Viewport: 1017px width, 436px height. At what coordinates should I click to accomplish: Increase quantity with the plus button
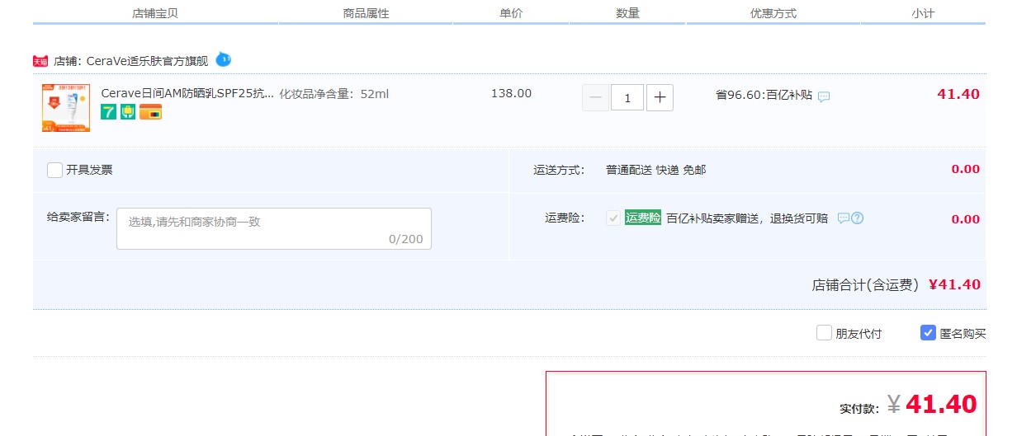660,98
